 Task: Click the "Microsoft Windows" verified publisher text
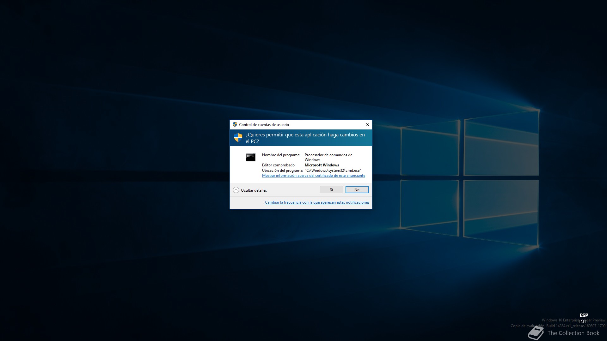click(322, 165)
